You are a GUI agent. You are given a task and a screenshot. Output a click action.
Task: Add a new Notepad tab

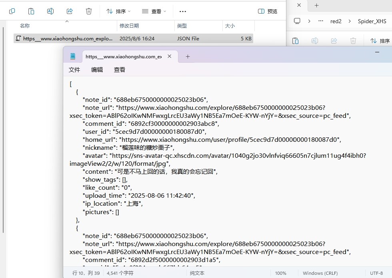(188, 57)
